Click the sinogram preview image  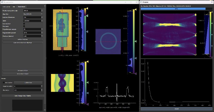(62, 83)
